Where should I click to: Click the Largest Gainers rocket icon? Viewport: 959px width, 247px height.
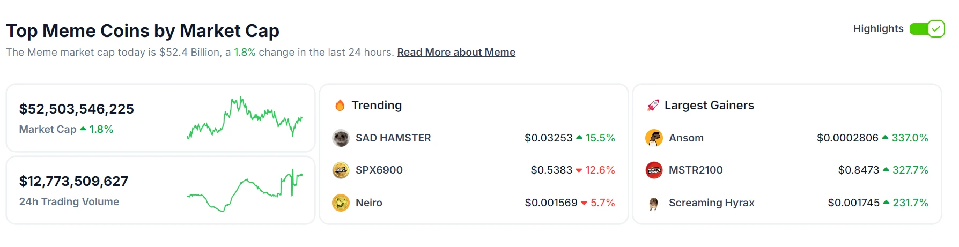pyautogui.click(x=653, y=106)
